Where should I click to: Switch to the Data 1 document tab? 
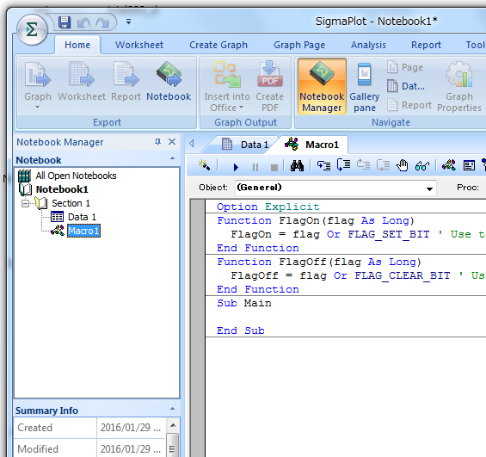tap(245, 145)
